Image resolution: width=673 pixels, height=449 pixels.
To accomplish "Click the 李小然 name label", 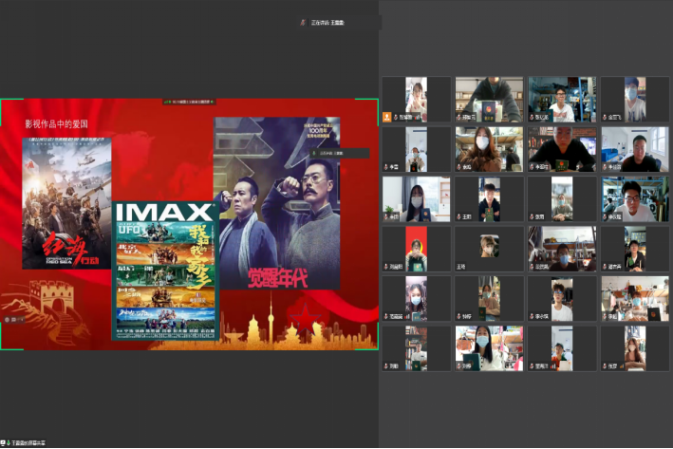I will coord(542,316).
